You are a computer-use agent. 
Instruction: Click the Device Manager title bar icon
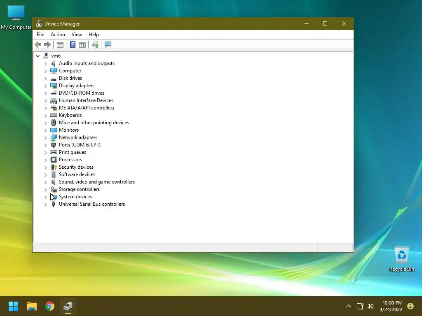pos(39,23)
